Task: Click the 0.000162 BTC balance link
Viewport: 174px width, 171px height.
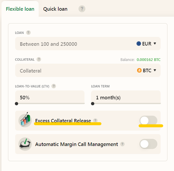Action: pyautogui.click(x=148, y=60)
